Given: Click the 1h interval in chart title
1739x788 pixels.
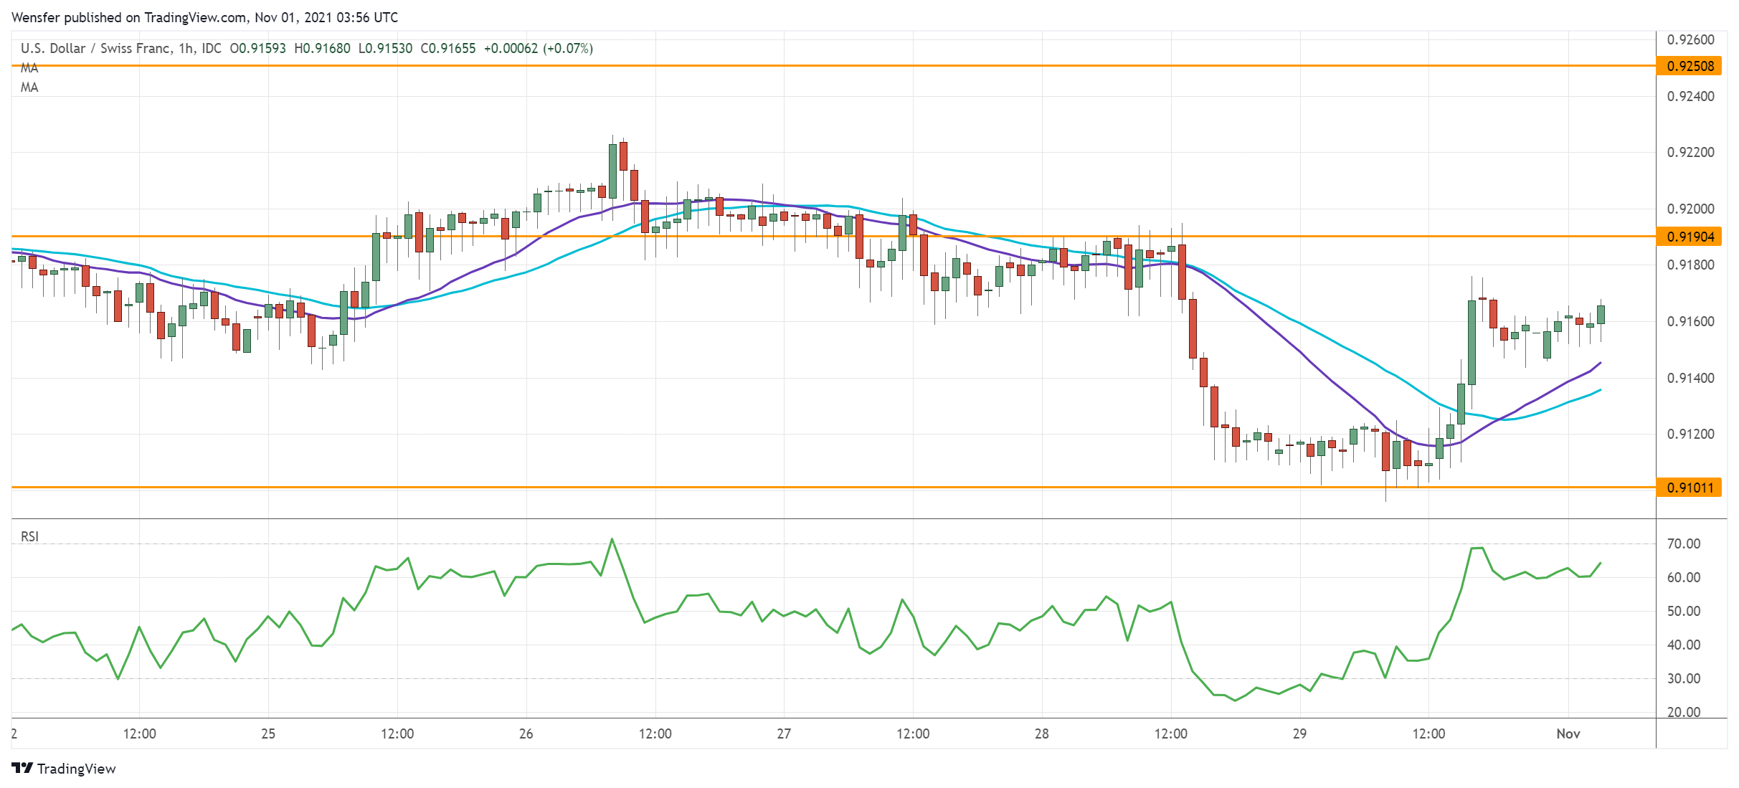Looking at the screenshot, I should point(186,48).
